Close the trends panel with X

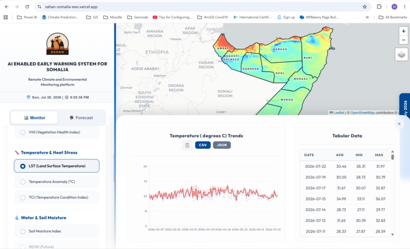coord(399,124)
